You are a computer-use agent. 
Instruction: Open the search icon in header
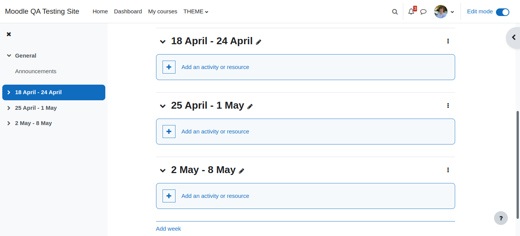pos(395,12)
